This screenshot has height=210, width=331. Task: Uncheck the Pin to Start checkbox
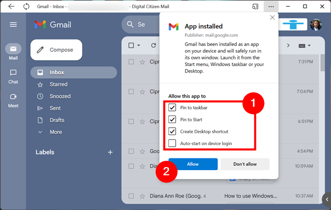172,120
